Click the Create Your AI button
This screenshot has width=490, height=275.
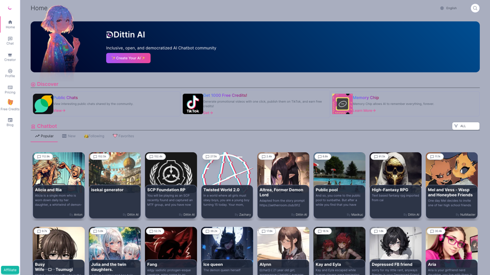point(128,58)
